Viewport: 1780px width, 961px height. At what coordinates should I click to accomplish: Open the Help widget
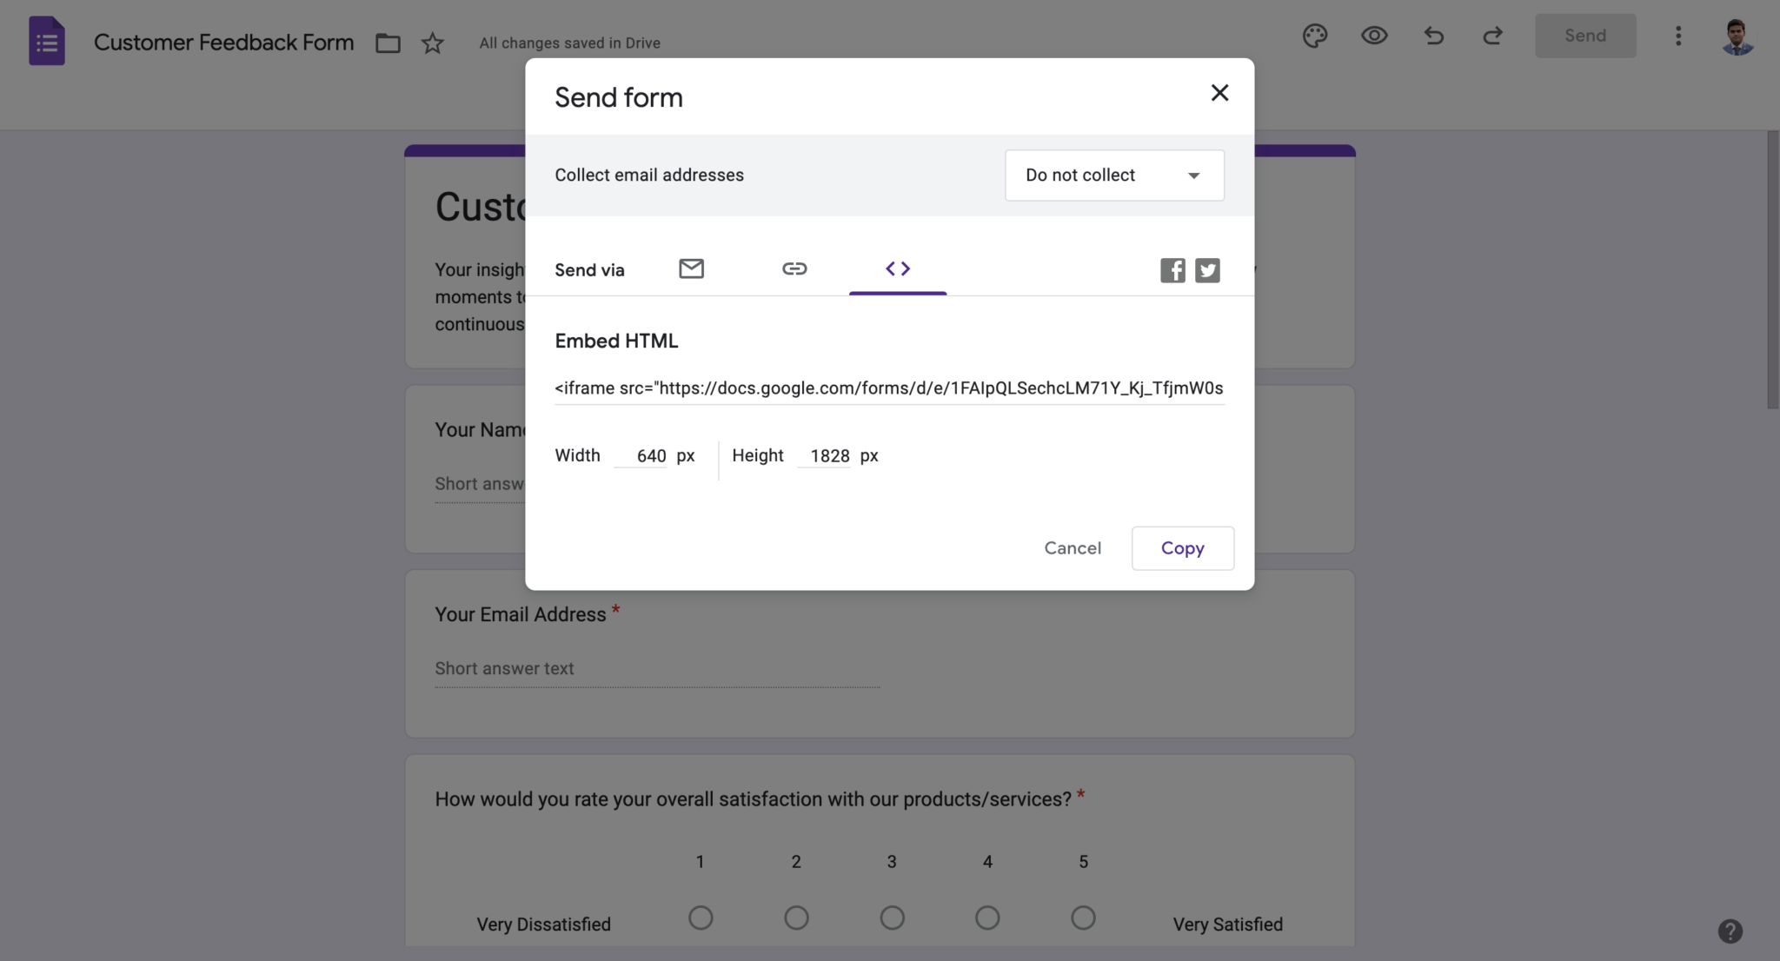tap(1730, 931)
